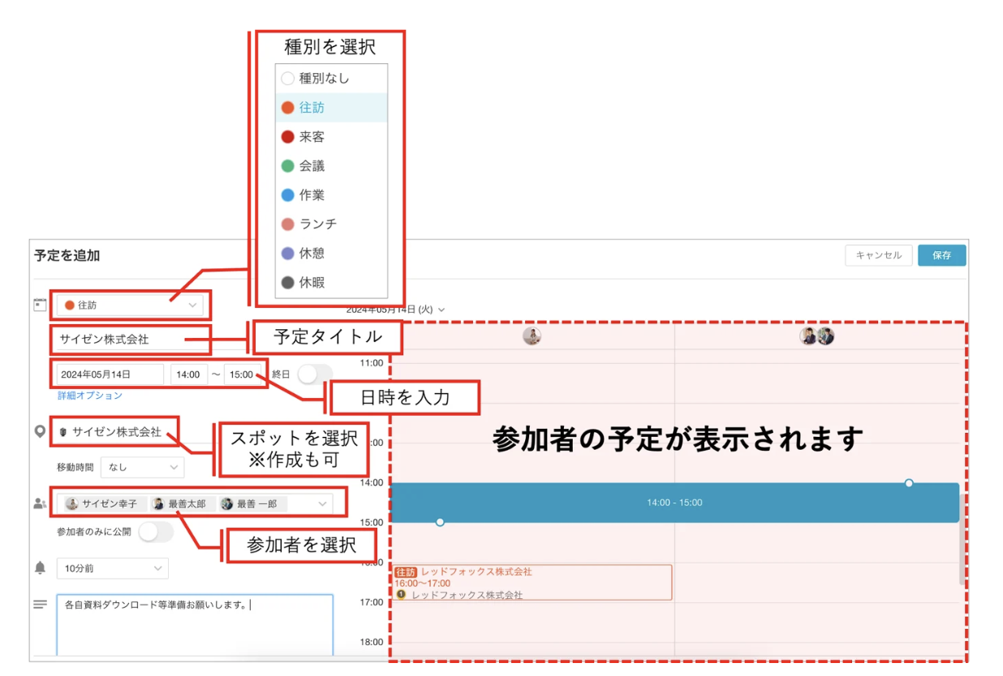This screenshot has width=1003, height=676.
Task: Open the 詳細オプション link
Action: pos(90,396)
